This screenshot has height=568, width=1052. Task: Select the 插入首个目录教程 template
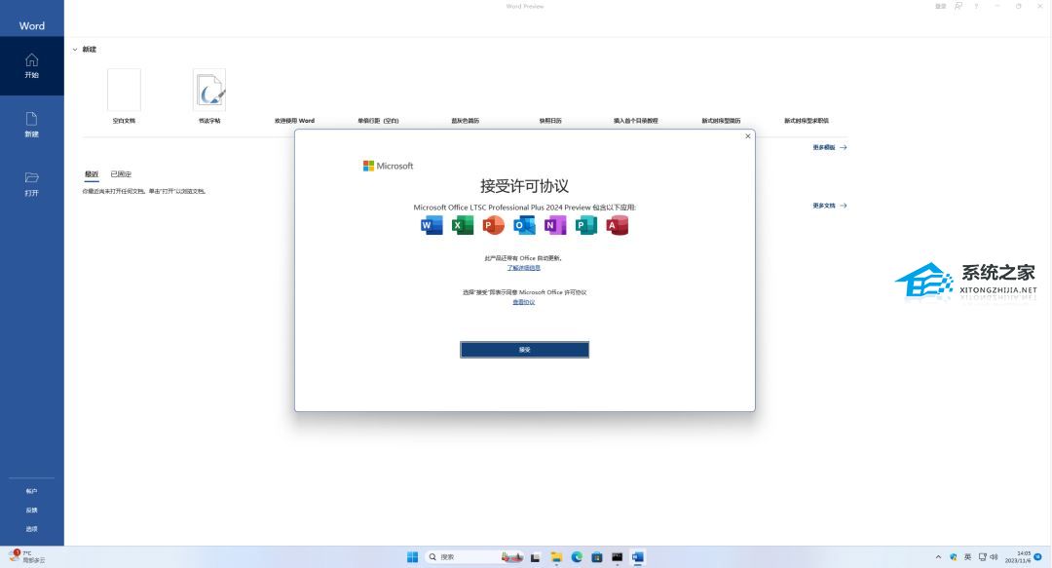coord(635,121)
